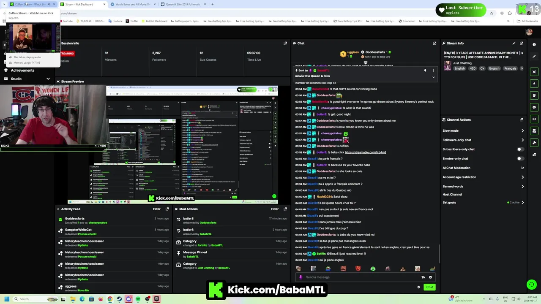This screenshot has width=541, height=304.
Task: Click the focus frame icon in right sidebar
Action: (x=534, y=72)
